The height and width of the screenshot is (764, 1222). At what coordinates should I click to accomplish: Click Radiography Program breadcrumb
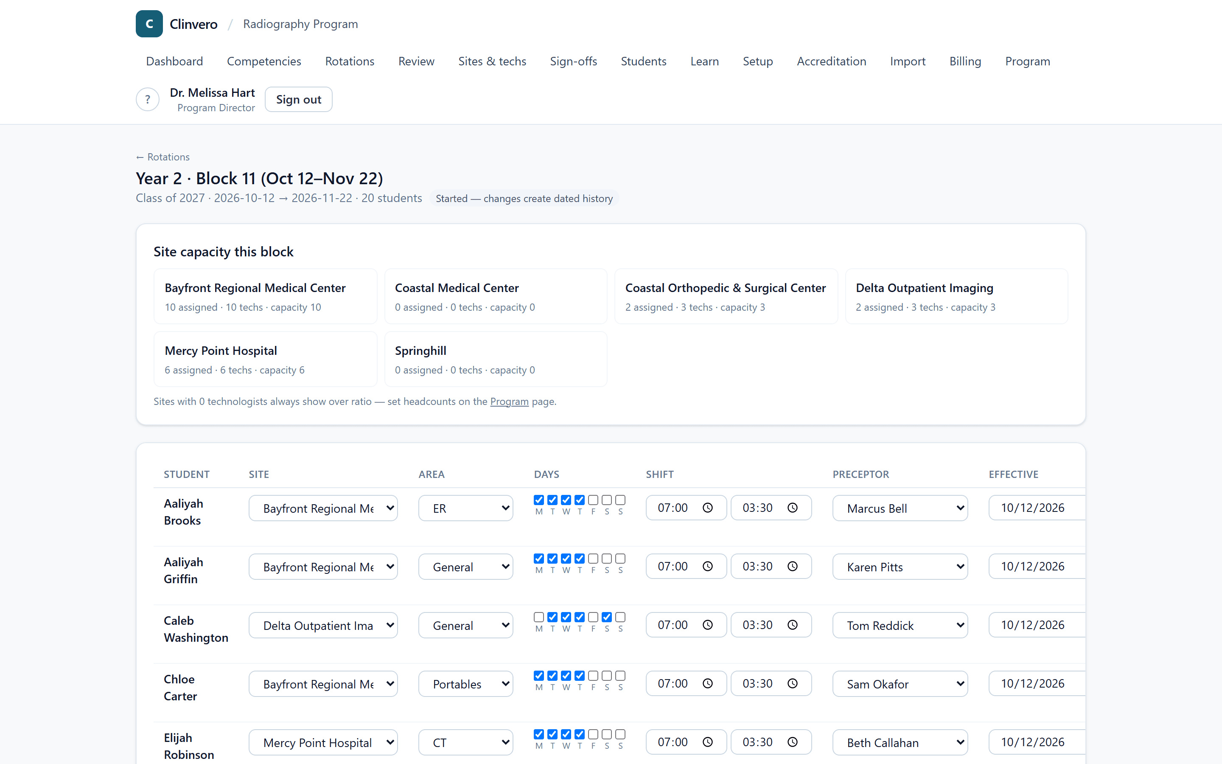pyautogui.click(x=300, y=24)
